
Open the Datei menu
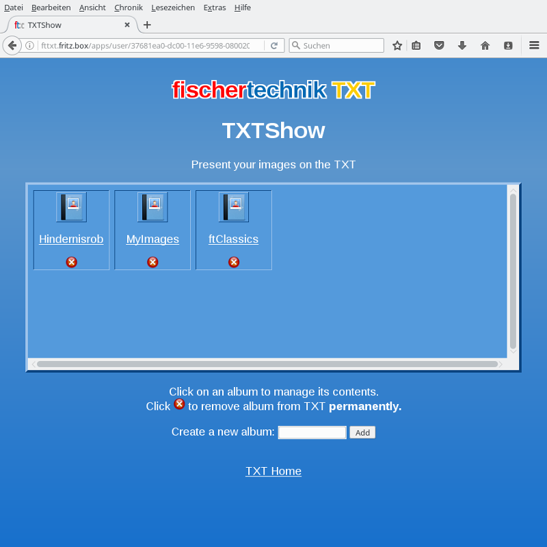click(14, 8)
